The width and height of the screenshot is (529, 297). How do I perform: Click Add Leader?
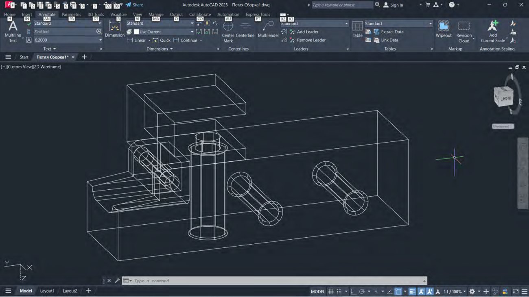[x=304, y=32]
